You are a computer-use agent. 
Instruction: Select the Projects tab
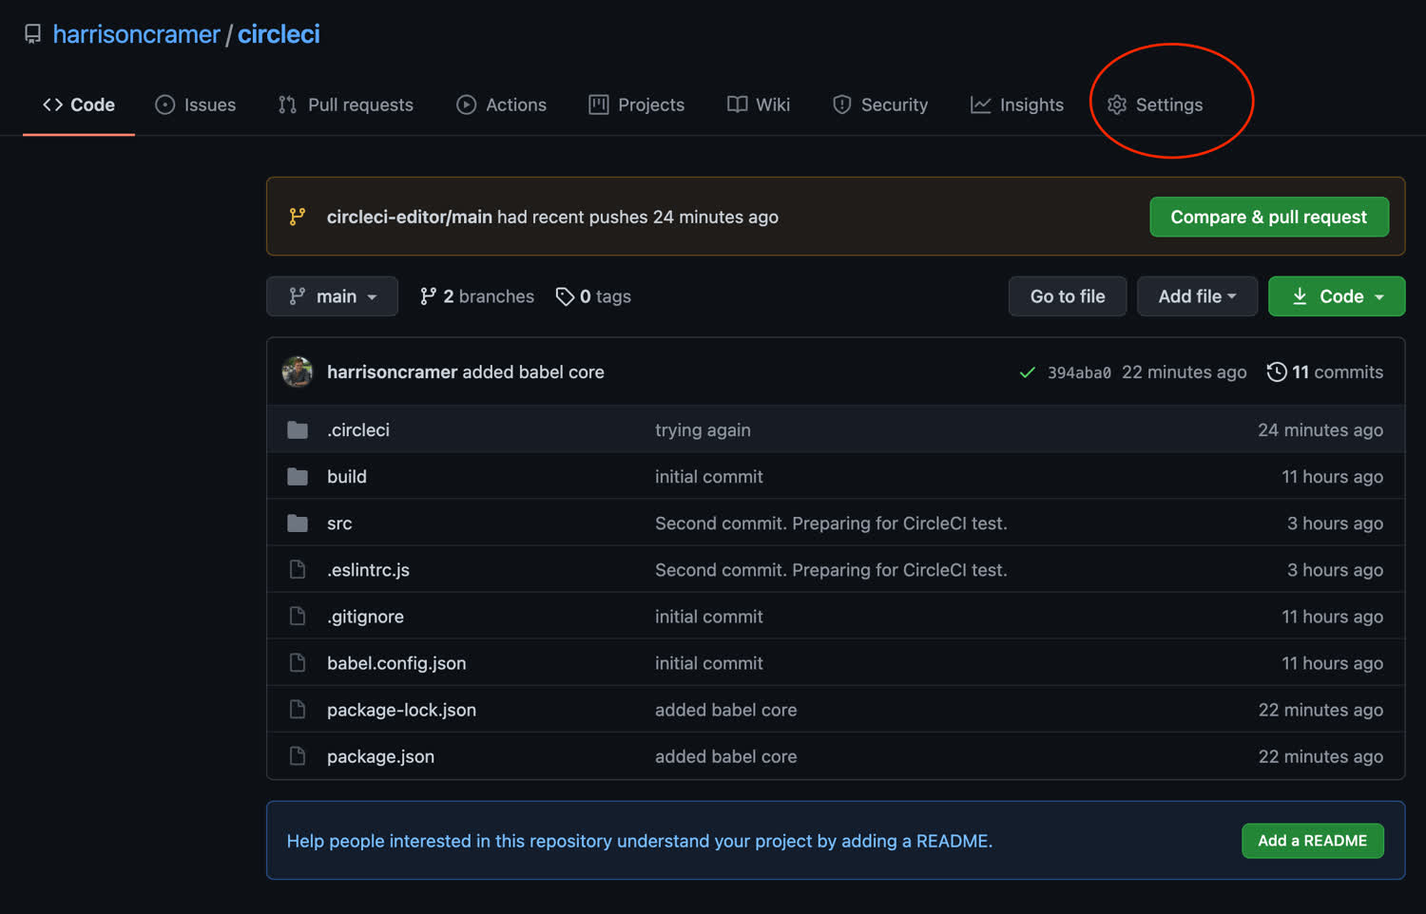coord(636,105)
